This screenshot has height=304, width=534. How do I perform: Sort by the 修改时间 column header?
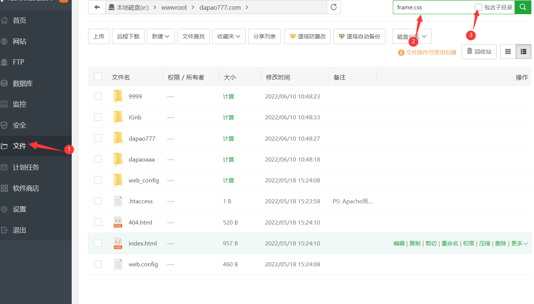(278, 77)
